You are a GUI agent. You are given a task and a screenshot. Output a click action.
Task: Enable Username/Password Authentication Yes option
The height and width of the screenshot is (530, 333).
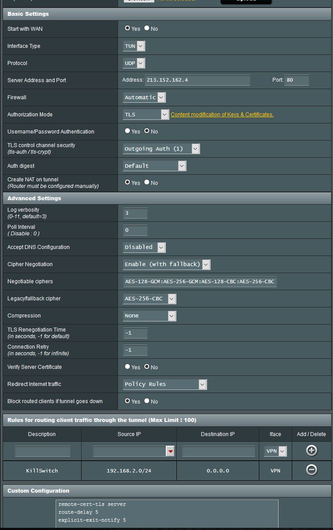[x=127, y=131]
